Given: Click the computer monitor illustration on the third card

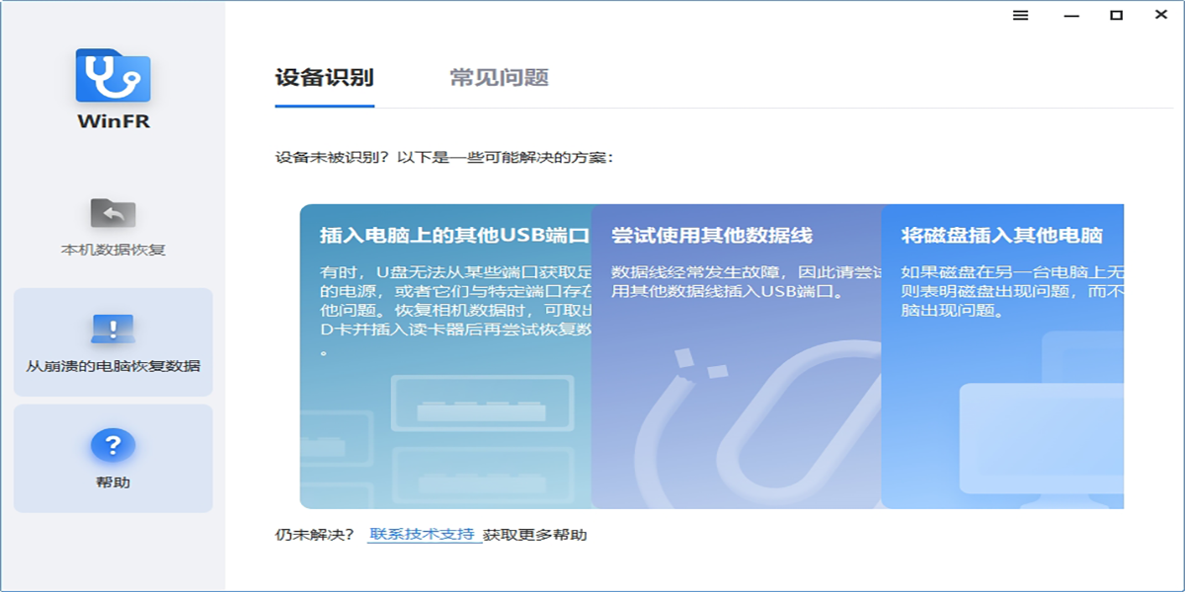Looking at the screenshot, I should pos(1037,434).
